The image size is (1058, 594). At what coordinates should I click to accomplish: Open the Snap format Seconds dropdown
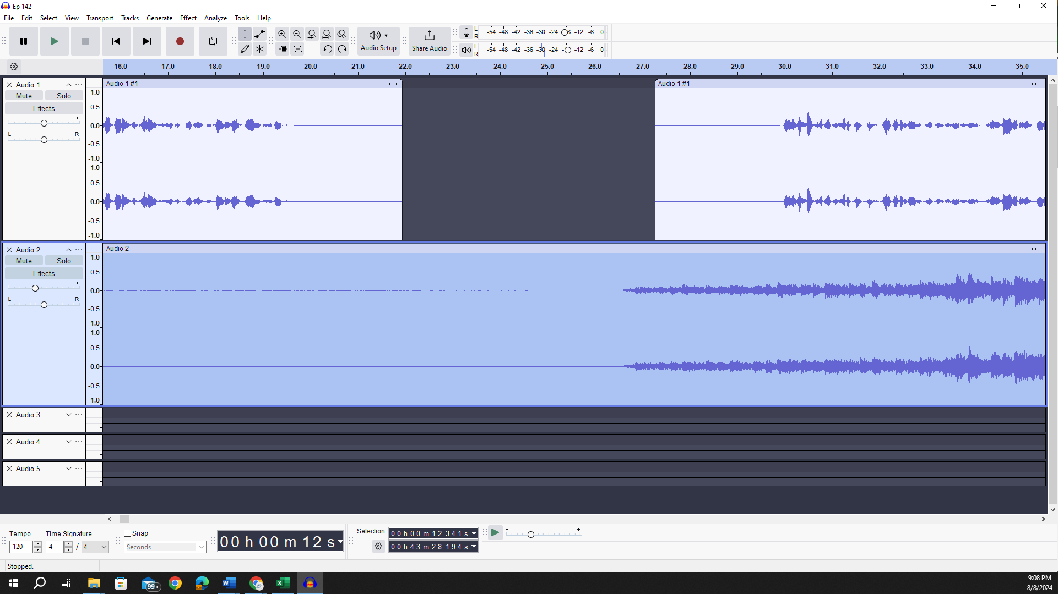[164, 547]
